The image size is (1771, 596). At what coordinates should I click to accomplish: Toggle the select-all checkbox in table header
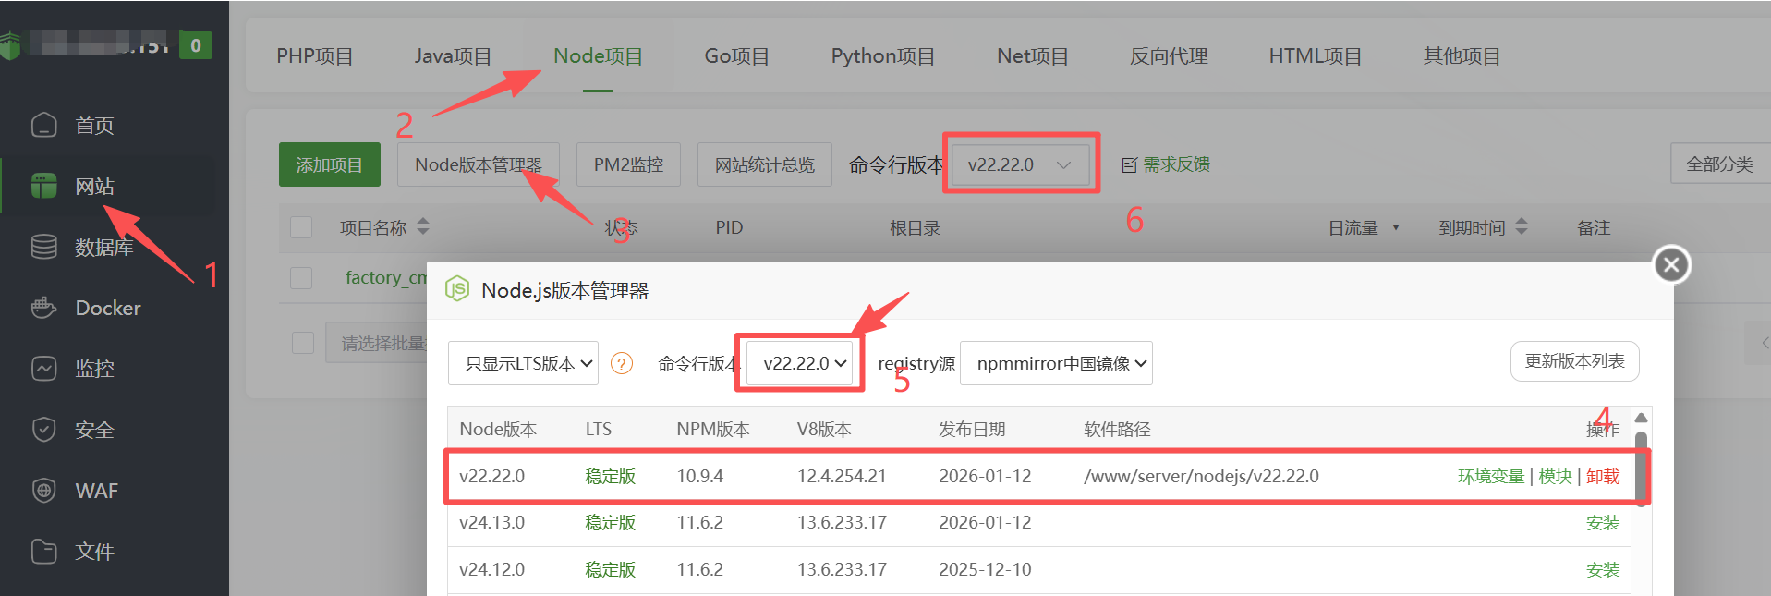[x=301, y=227]
